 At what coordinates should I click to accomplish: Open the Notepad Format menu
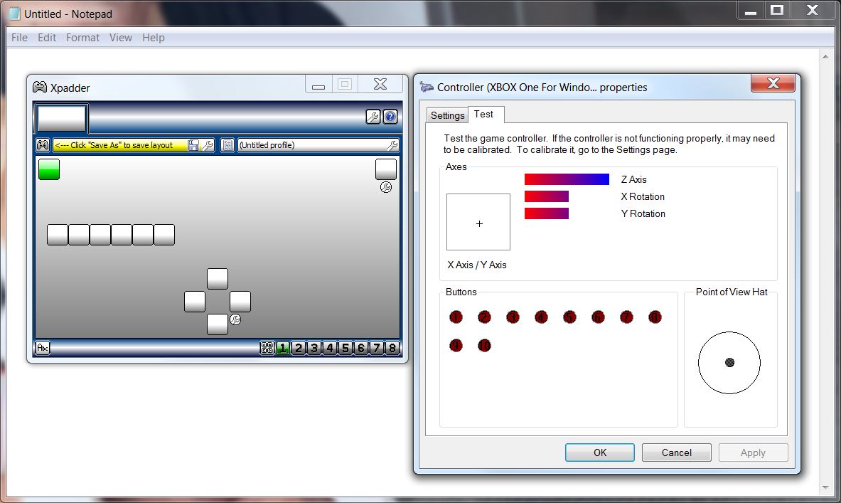coord(82,38)
